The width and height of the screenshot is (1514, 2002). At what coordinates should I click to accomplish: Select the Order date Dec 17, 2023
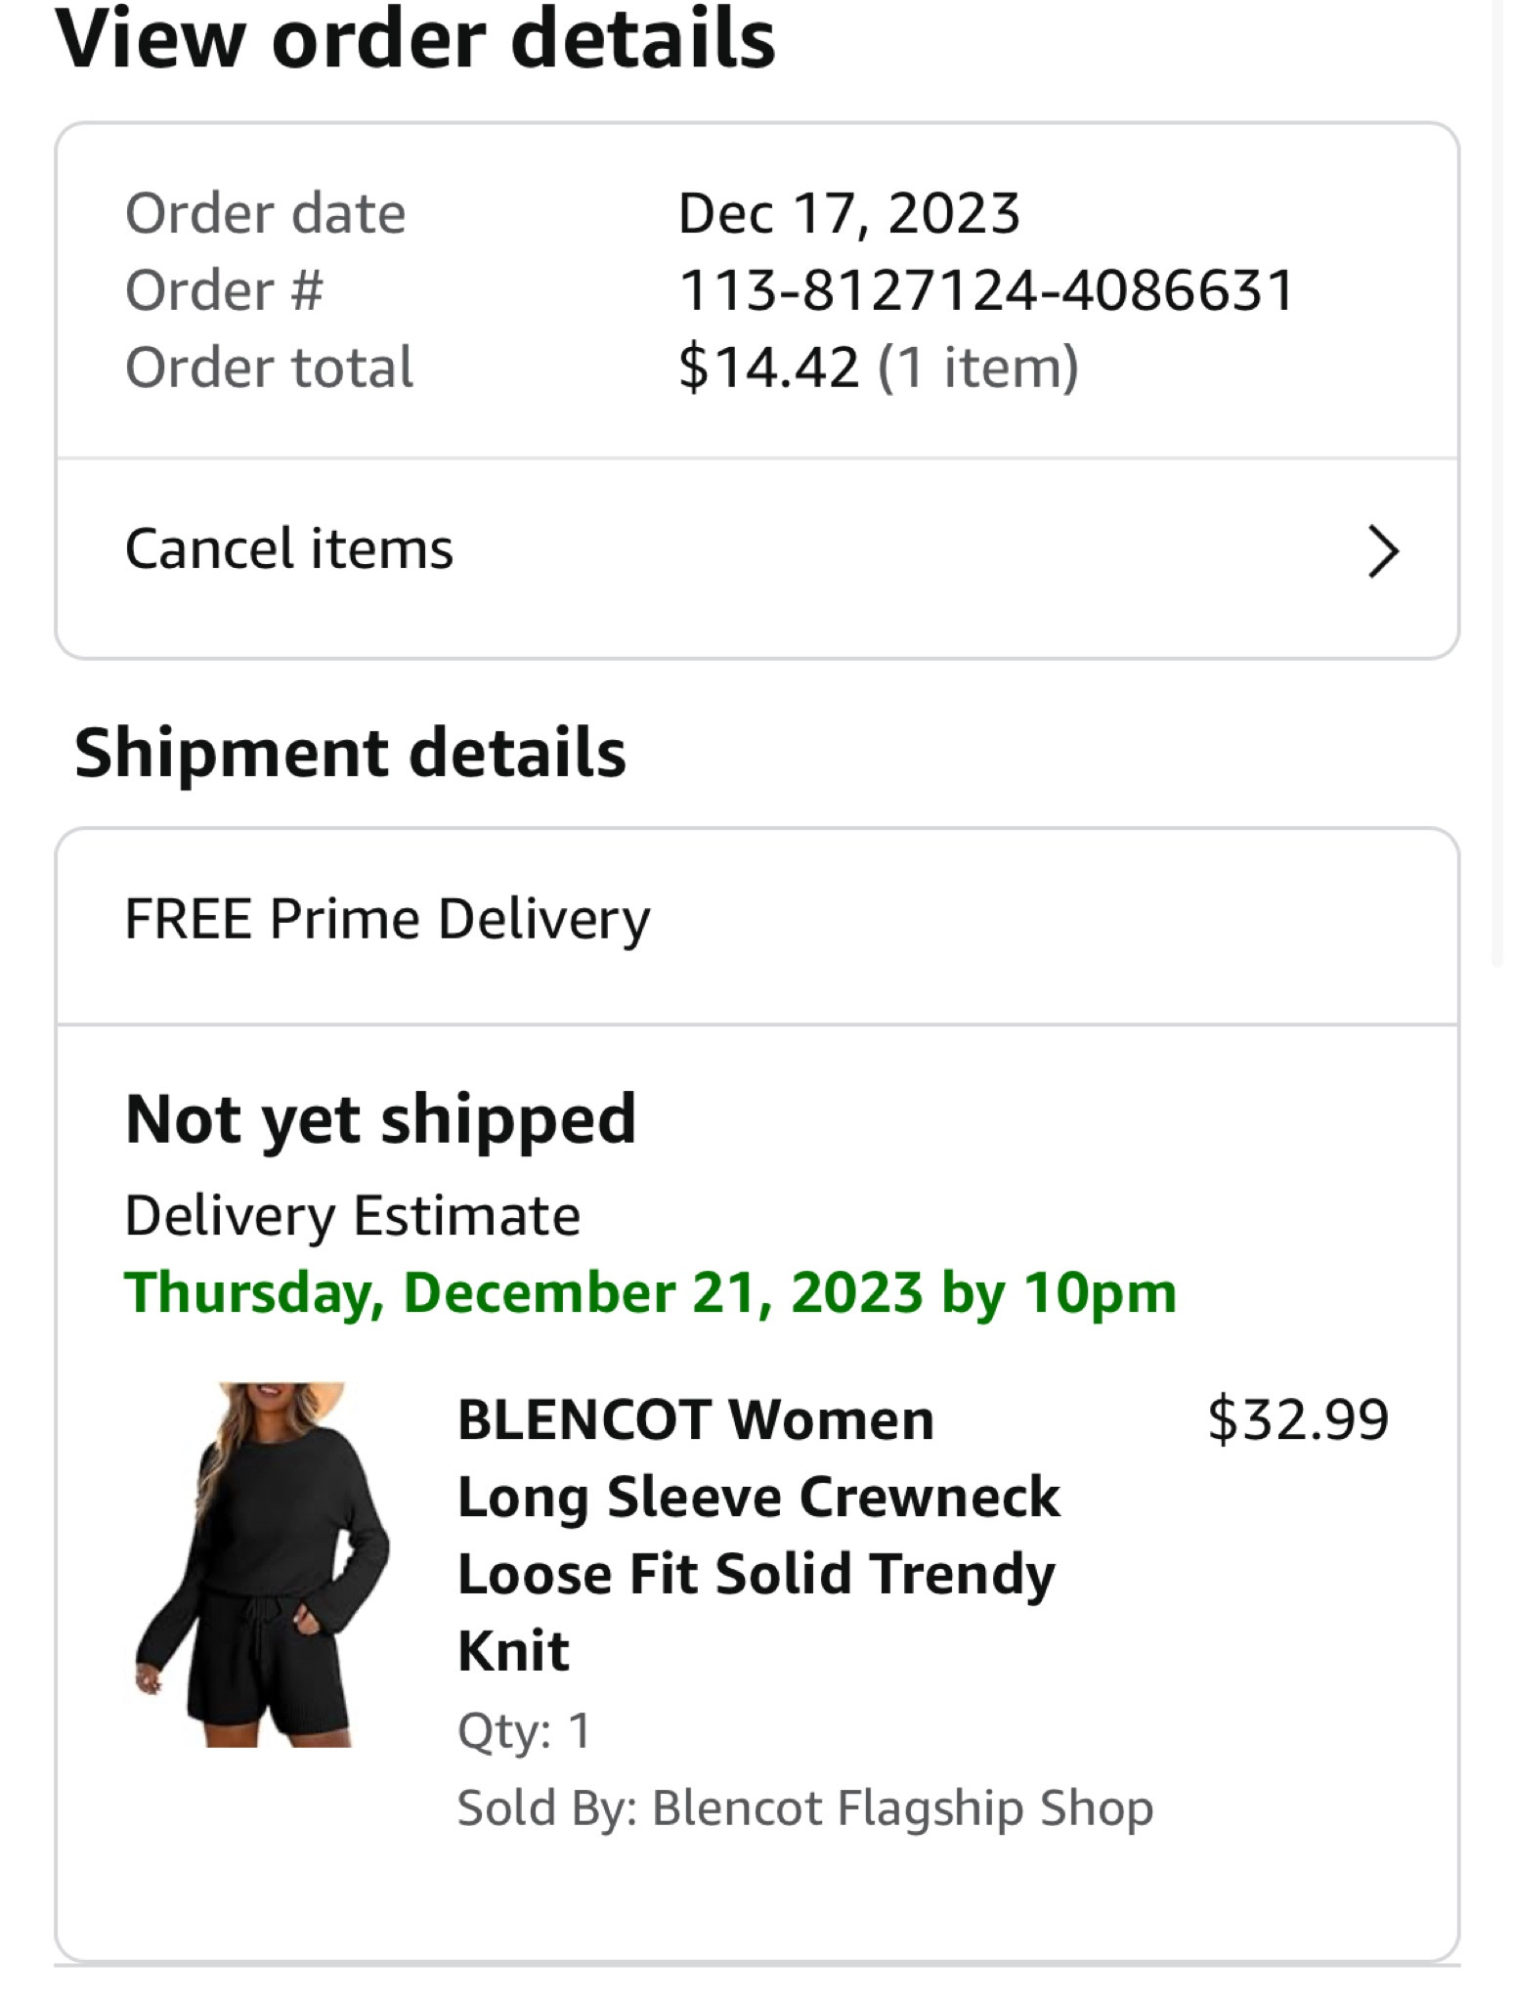coord(848,212)
